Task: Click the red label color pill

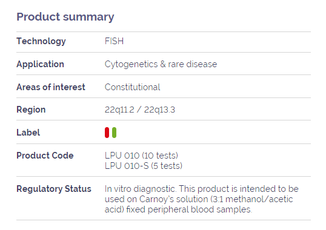Action: (x=107, y=133)
